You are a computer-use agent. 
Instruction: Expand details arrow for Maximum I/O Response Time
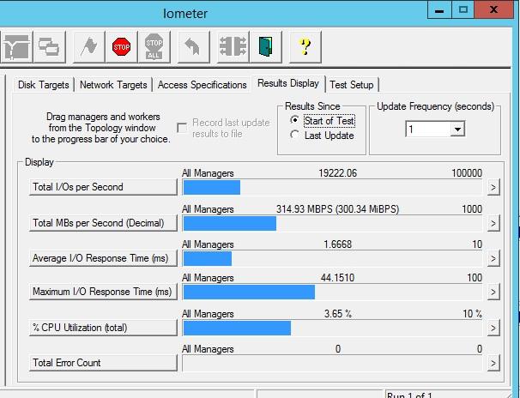(x=493, y=292)
